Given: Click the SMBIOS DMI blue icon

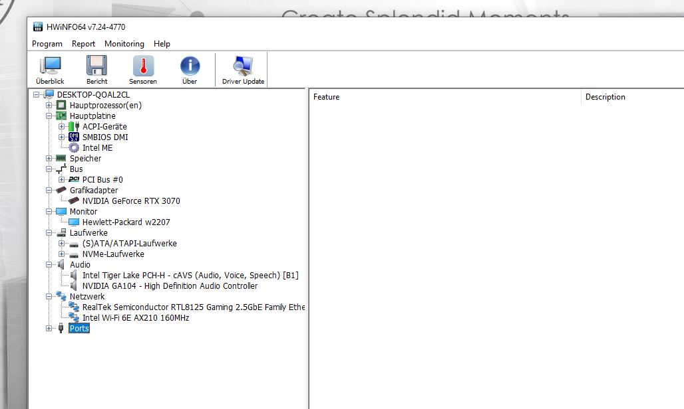Looking at the screenshot, I should 74,137.
